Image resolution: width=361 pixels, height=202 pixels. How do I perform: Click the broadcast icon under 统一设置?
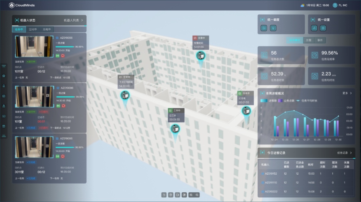tap(314, 28)
